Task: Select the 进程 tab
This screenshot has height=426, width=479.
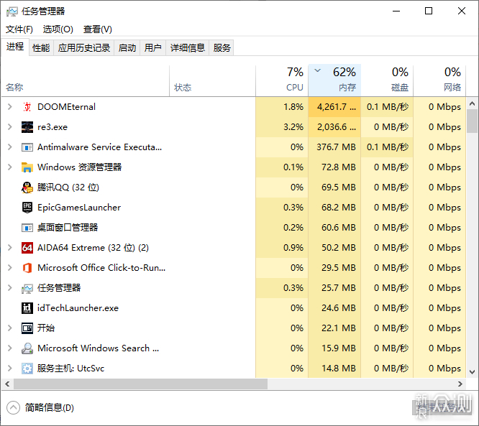Action: click(x=15, y=47)
